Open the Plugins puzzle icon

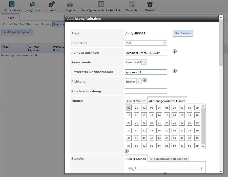pos(70,5)
